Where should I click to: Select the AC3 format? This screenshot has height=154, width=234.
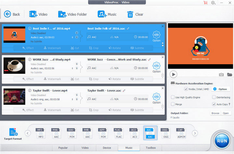tap(135, 133)
